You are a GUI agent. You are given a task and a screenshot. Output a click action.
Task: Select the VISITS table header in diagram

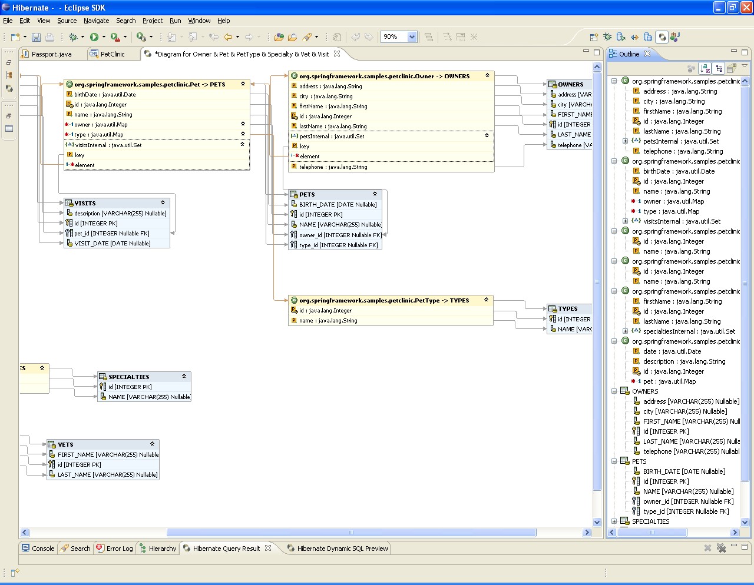point(85,203)
